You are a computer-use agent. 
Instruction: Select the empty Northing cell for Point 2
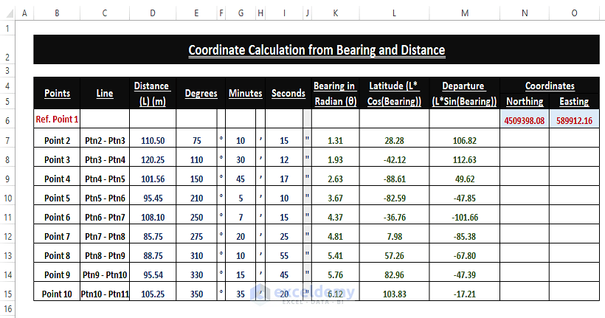525,140
